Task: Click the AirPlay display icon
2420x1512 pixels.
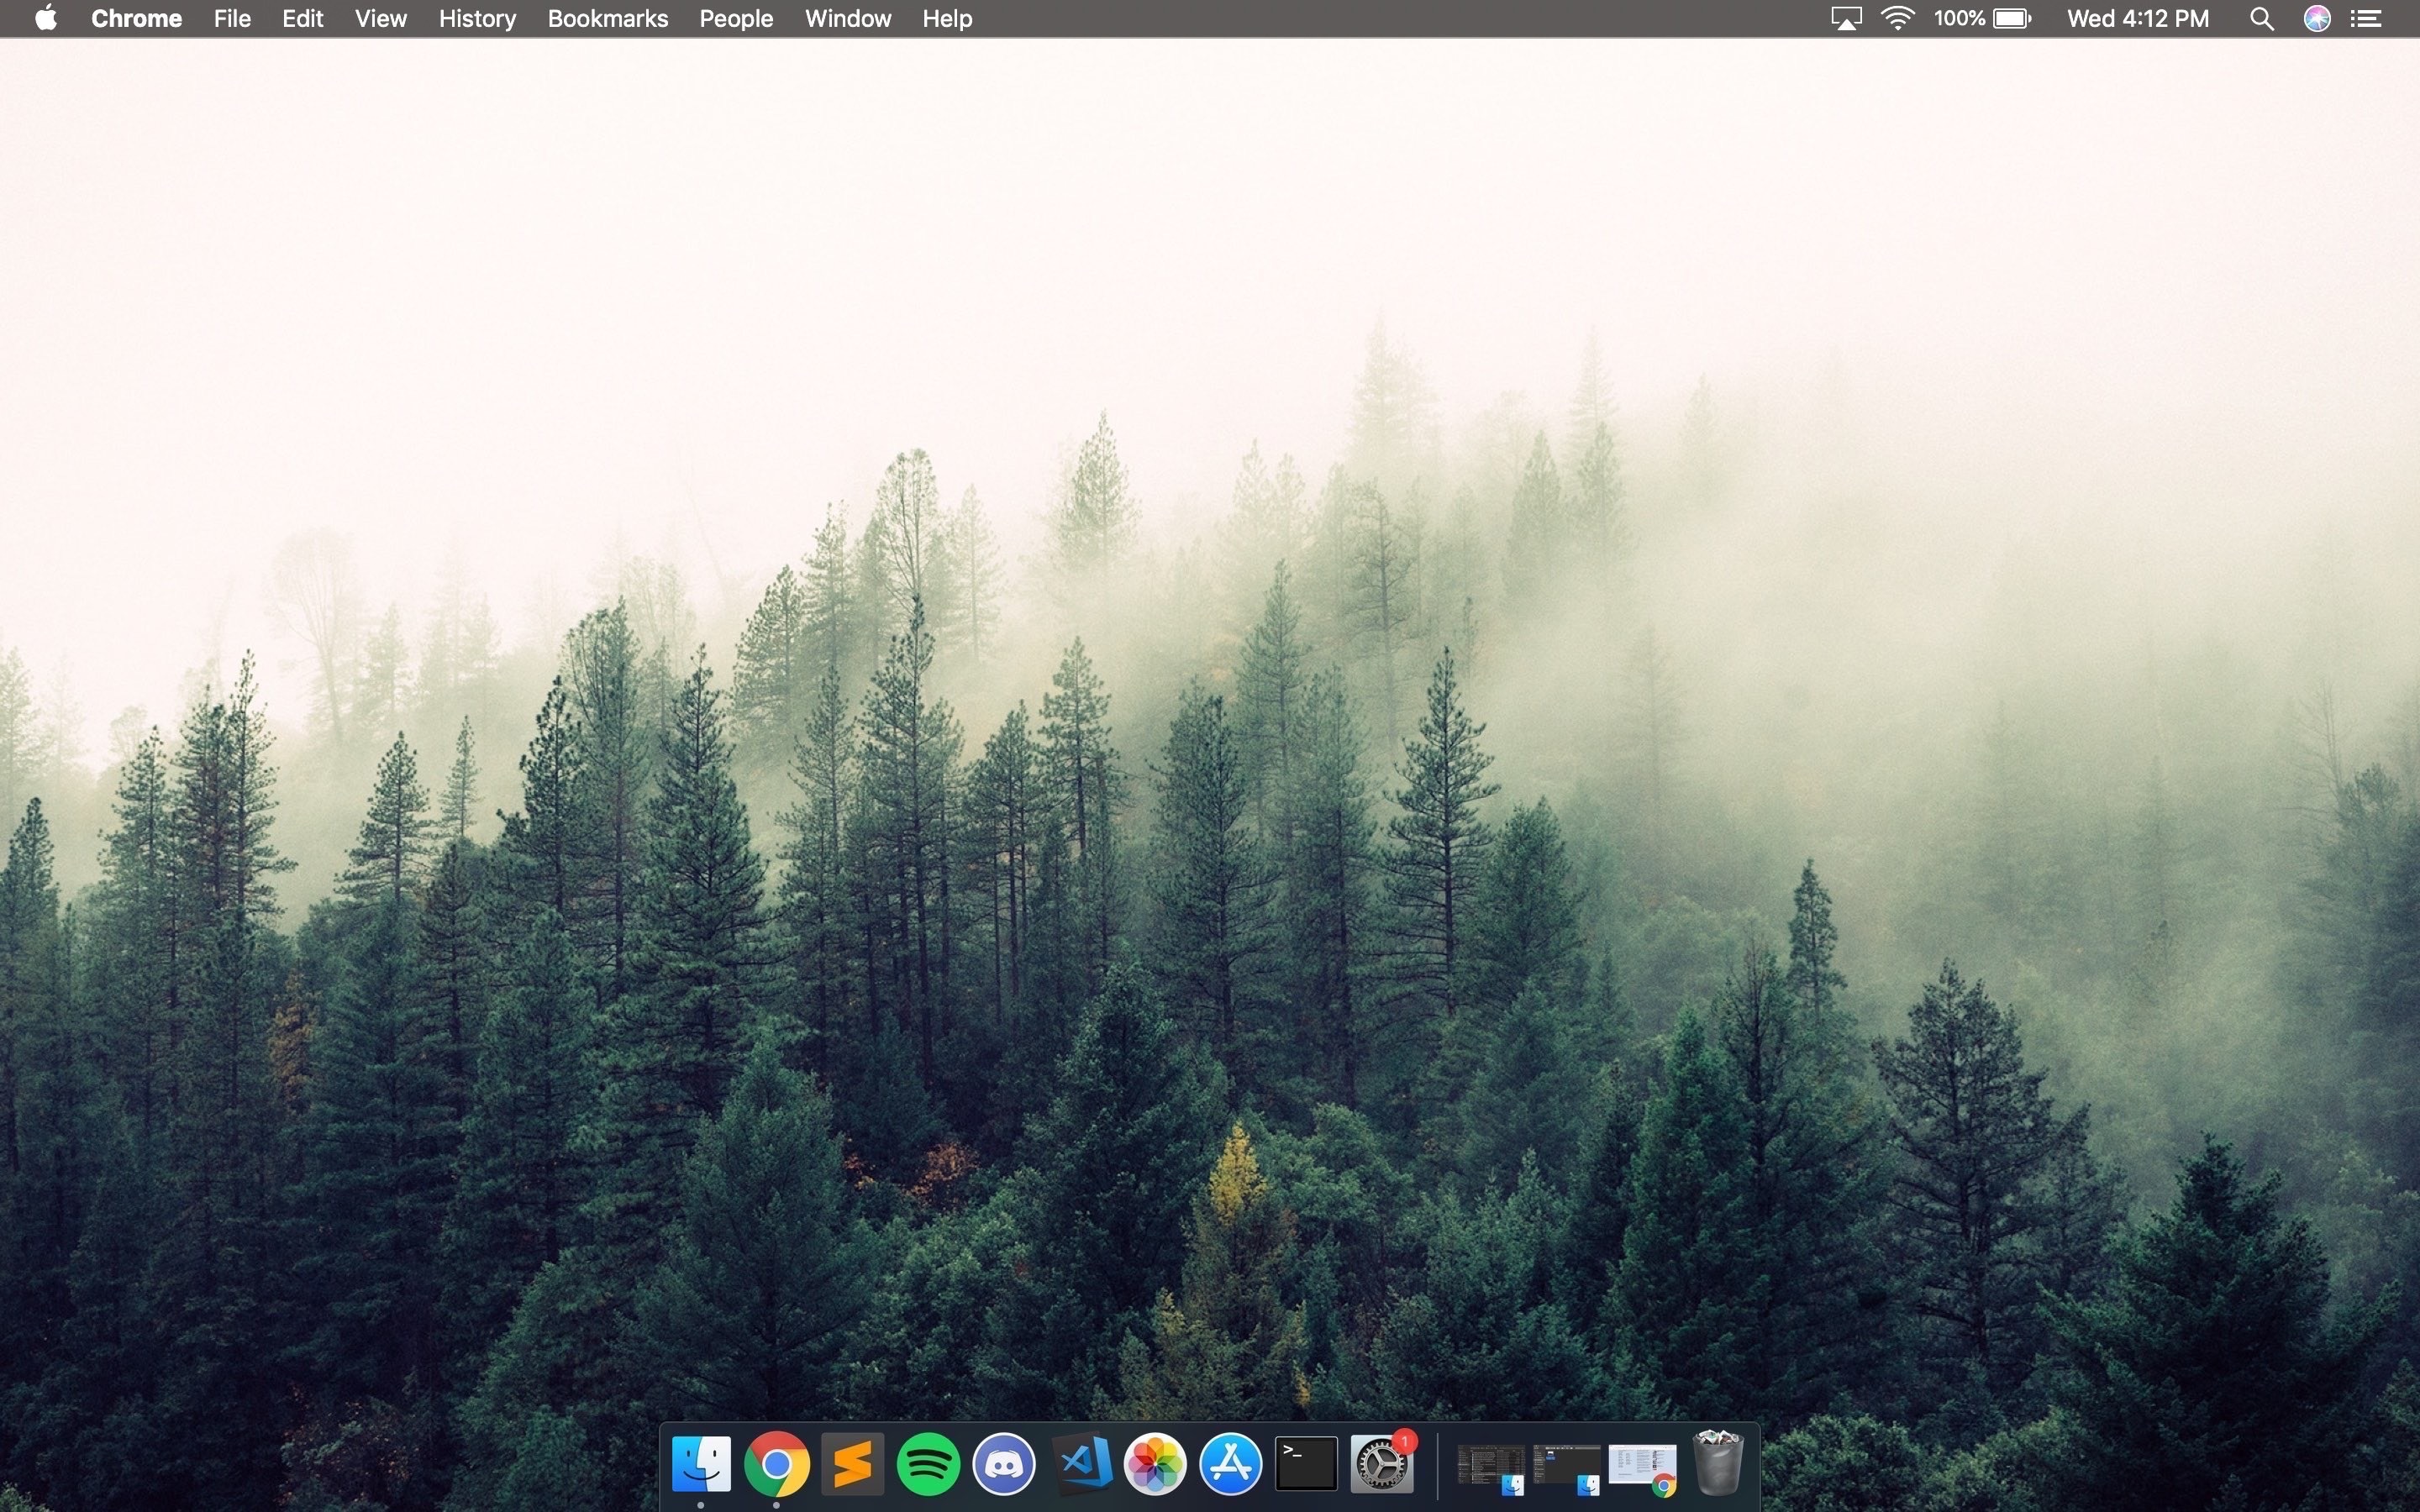Action: (1846, 18)
